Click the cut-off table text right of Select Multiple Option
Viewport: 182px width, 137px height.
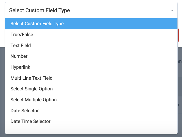point(179,105)
